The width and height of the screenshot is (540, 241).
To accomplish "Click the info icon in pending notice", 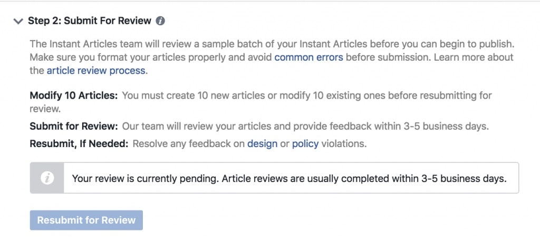I will pos(47,178).
